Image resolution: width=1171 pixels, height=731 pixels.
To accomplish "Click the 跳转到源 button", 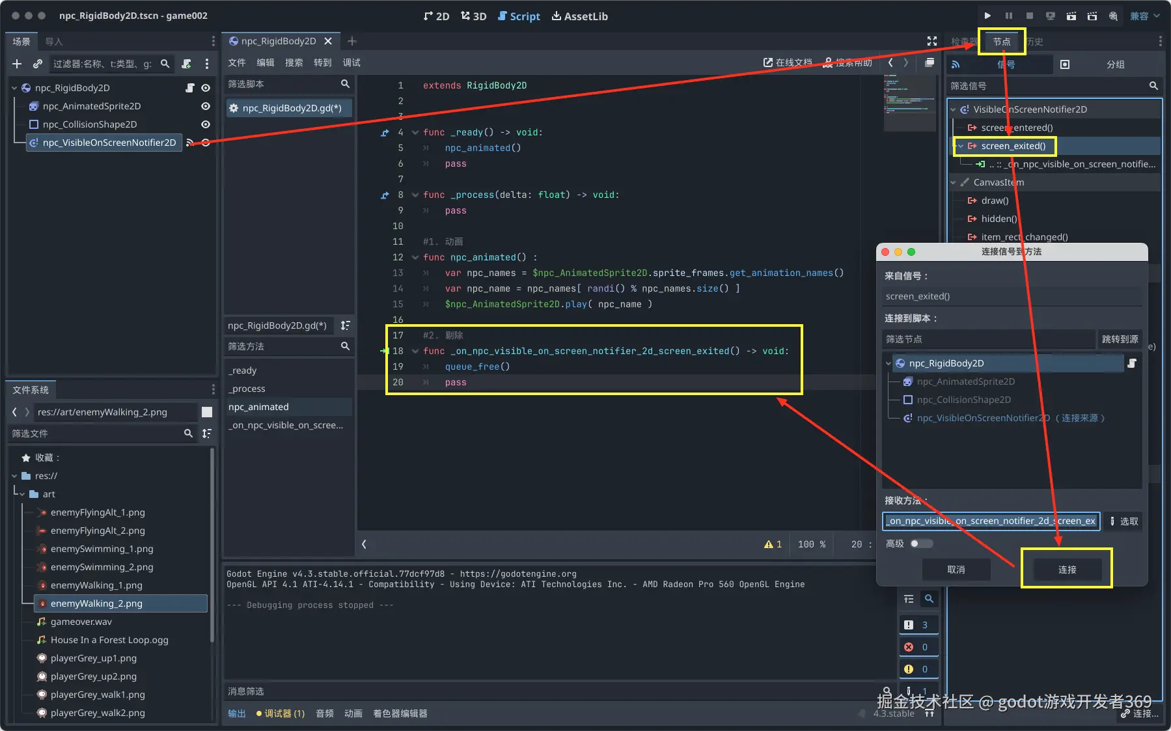I will 1120,339.
